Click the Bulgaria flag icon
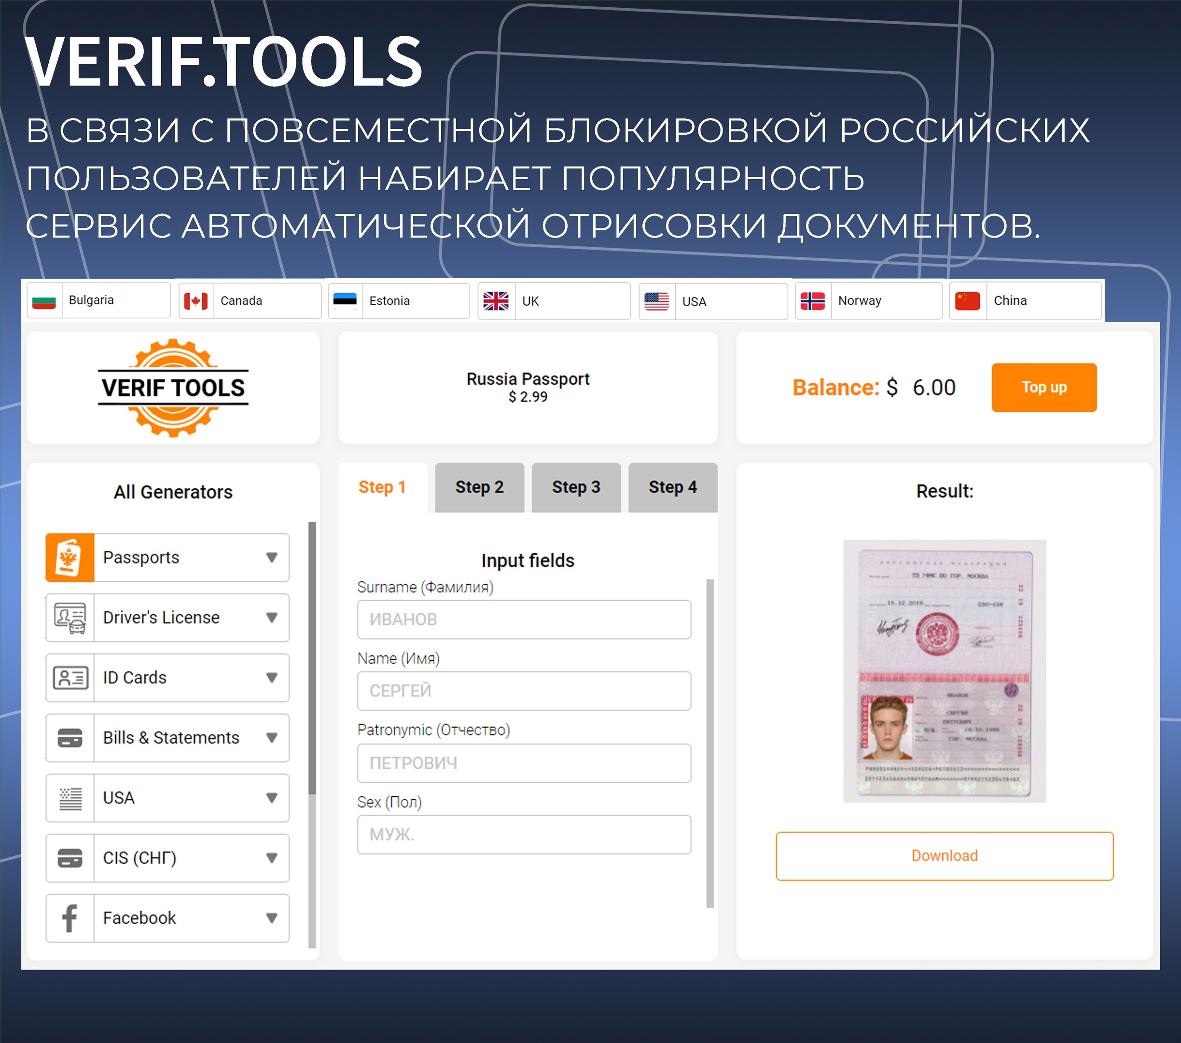This screenshot has width=1181, height=1043. [x=44, y=301]
